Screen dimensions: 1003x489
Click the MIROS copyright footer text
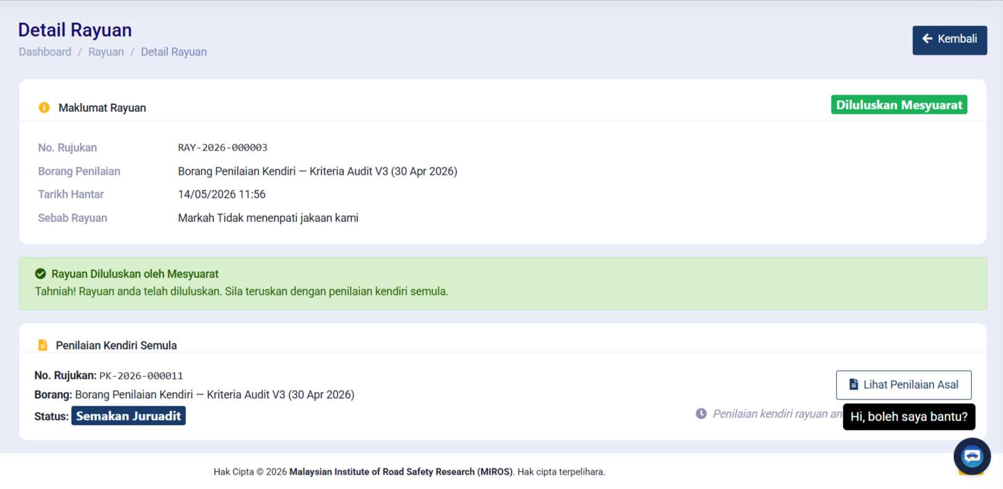click(409, 472)
